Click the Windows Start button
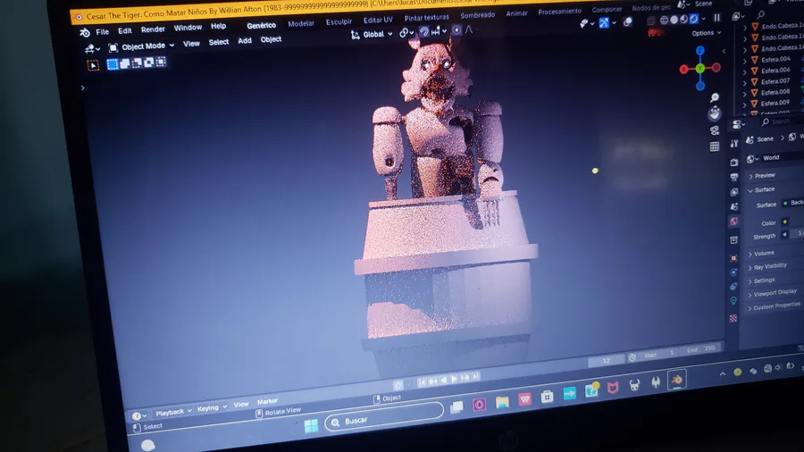Screen dimensions: 804x452 [311, 426]
